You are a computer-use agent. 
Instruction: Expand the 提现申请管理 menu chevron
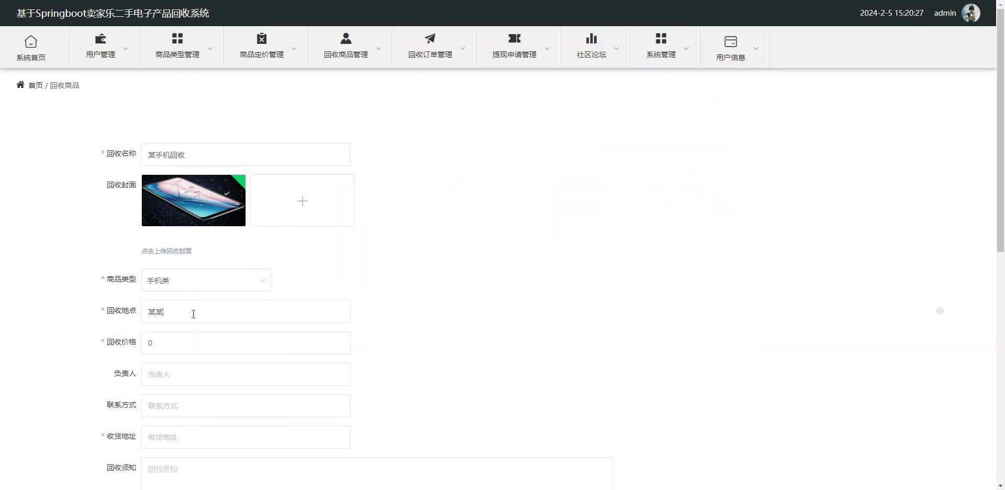(x=547, y=48)
